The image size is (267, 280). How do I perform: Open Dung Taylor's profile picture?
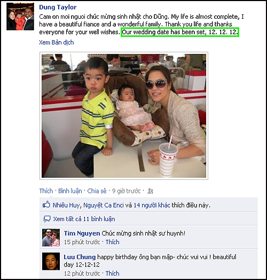pyautogui.click(x=20, y=17)
